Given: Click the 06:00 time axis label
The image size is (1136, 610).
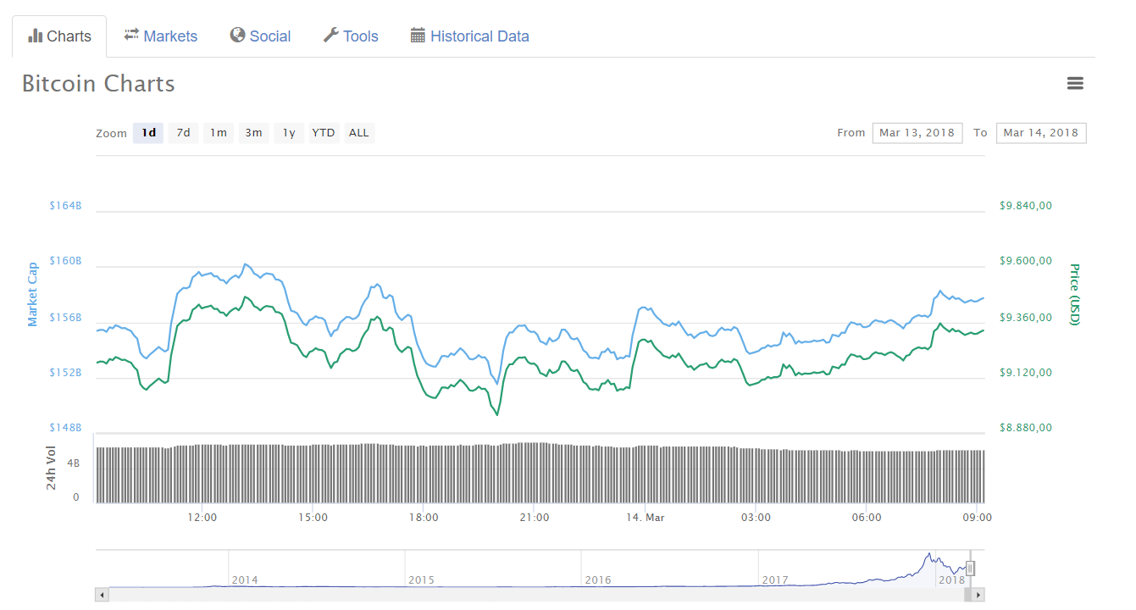Looking at the screenshot, I should [867, 518].
